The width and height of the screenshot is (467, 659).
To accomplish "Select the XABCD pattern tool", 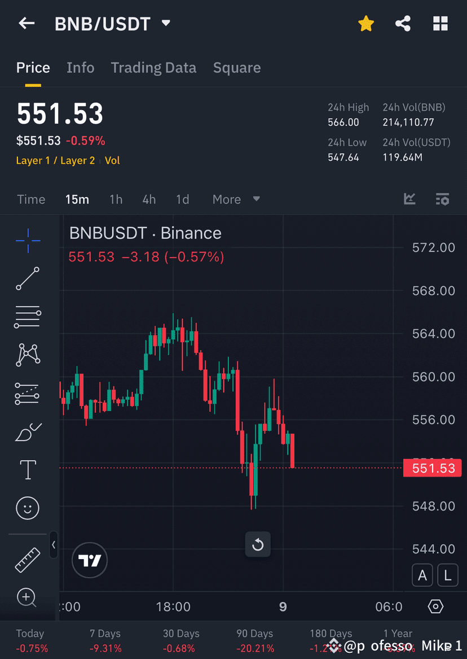I will pyautogui.click(x=27, y=355).
